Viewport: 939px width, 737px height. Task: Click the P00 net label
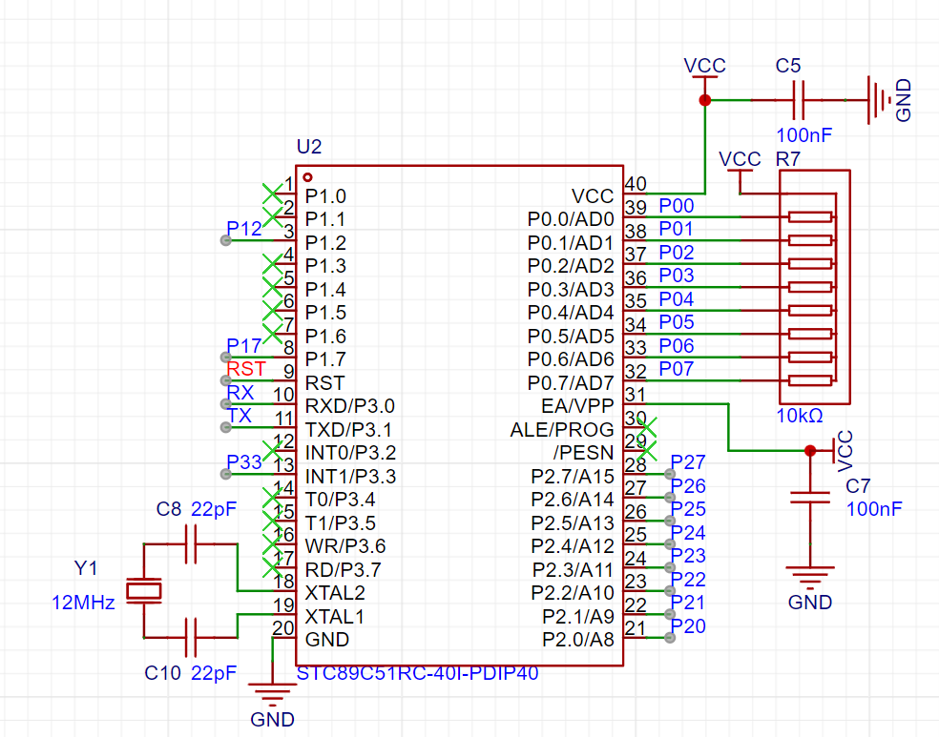coord(677,206)
